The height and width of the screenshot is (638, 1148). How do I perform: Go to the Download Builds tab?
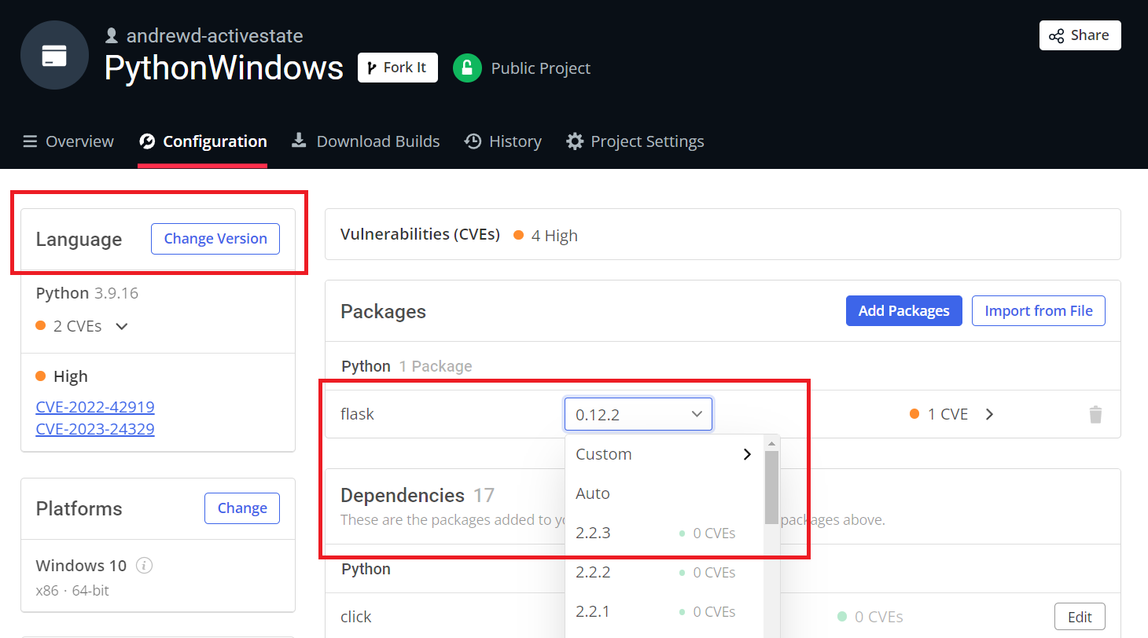pyautogui.click(x=366, y=141)
